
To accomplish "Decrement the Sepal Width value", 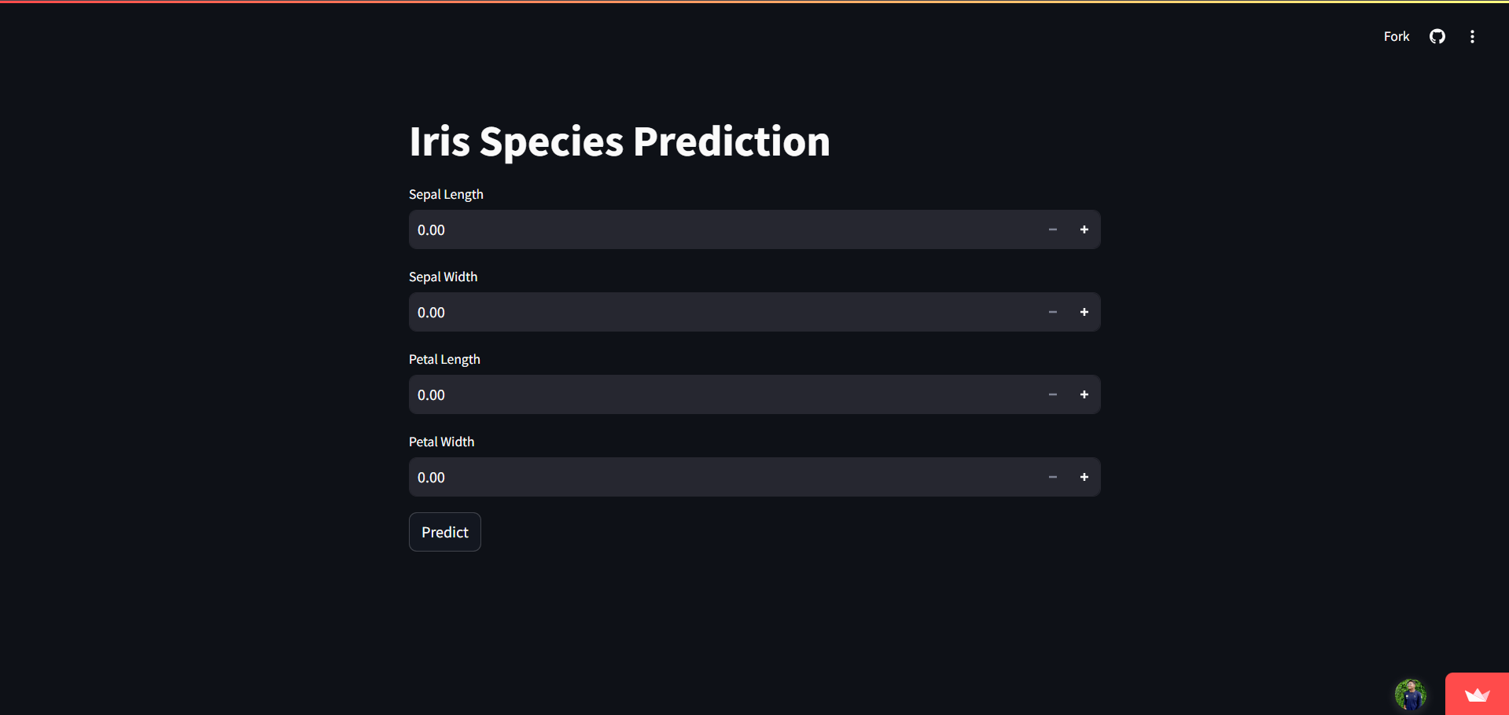I will [x=1053, y=312].
